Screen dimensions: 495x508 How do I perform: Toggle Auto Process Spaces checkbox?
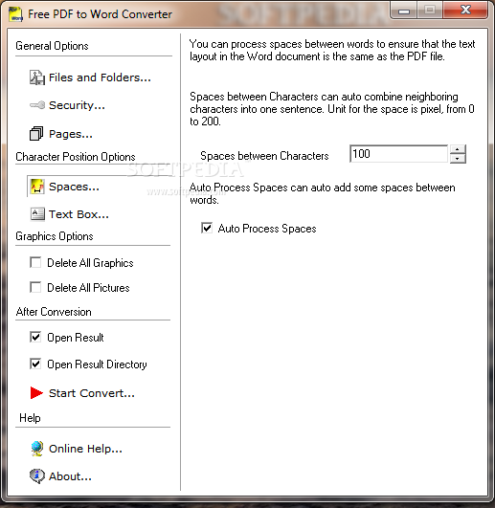point(207,228)
